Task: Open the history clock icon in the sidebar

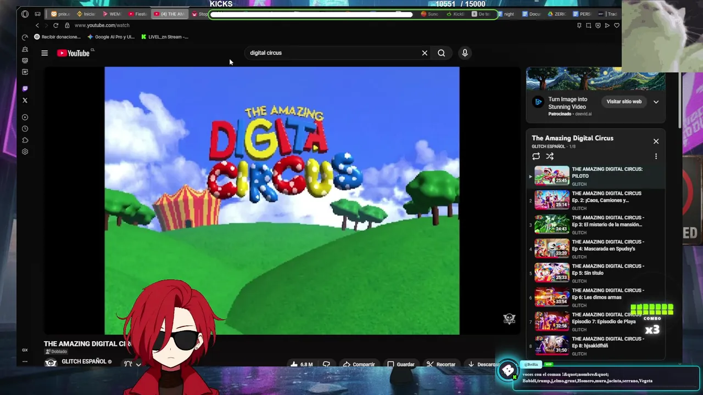Action: [x=25, y=129]
